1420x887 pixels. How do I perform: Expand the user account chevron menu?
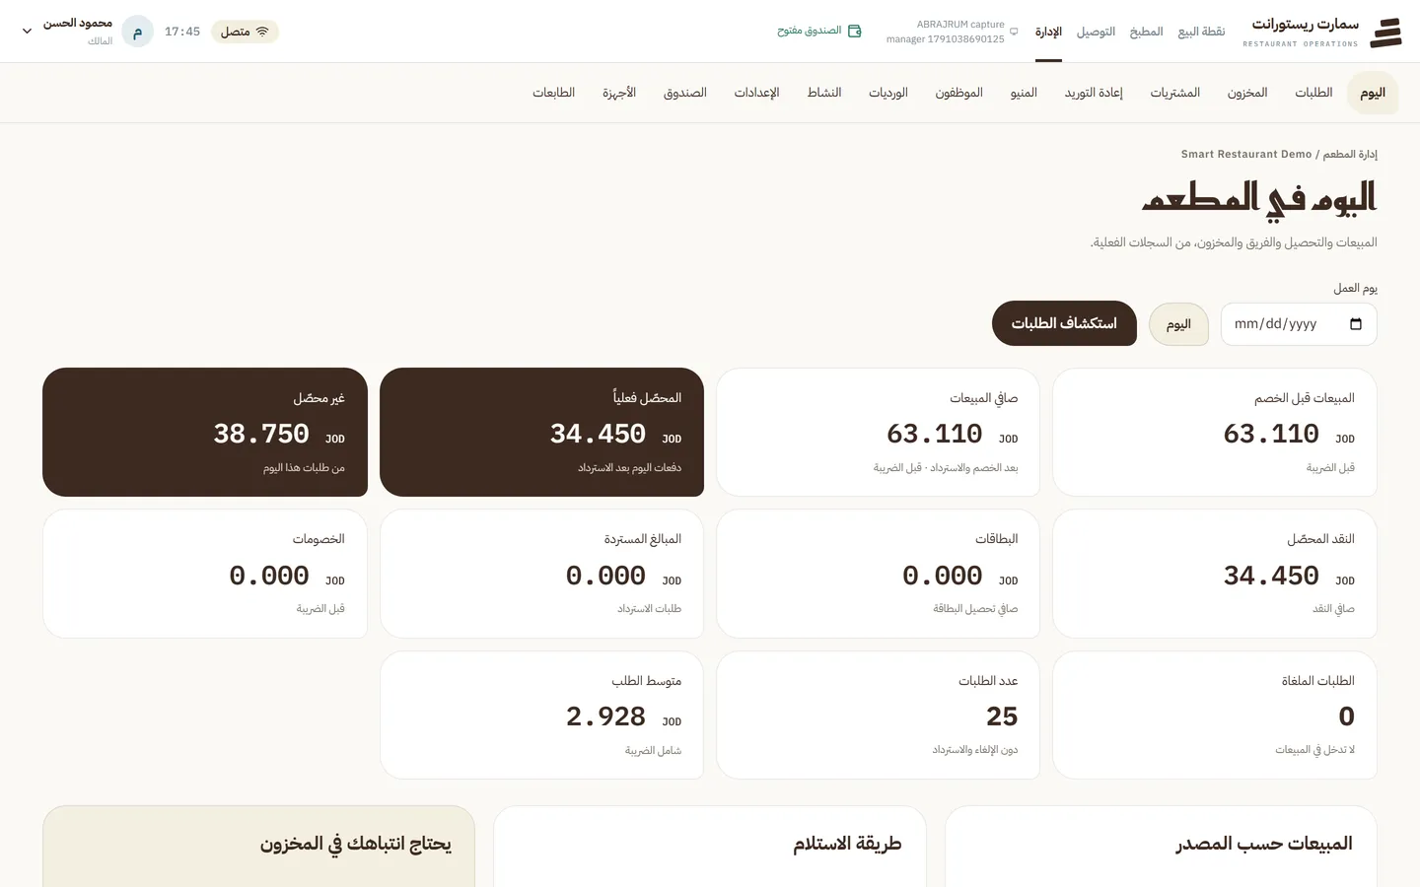[x=27, y=32]
